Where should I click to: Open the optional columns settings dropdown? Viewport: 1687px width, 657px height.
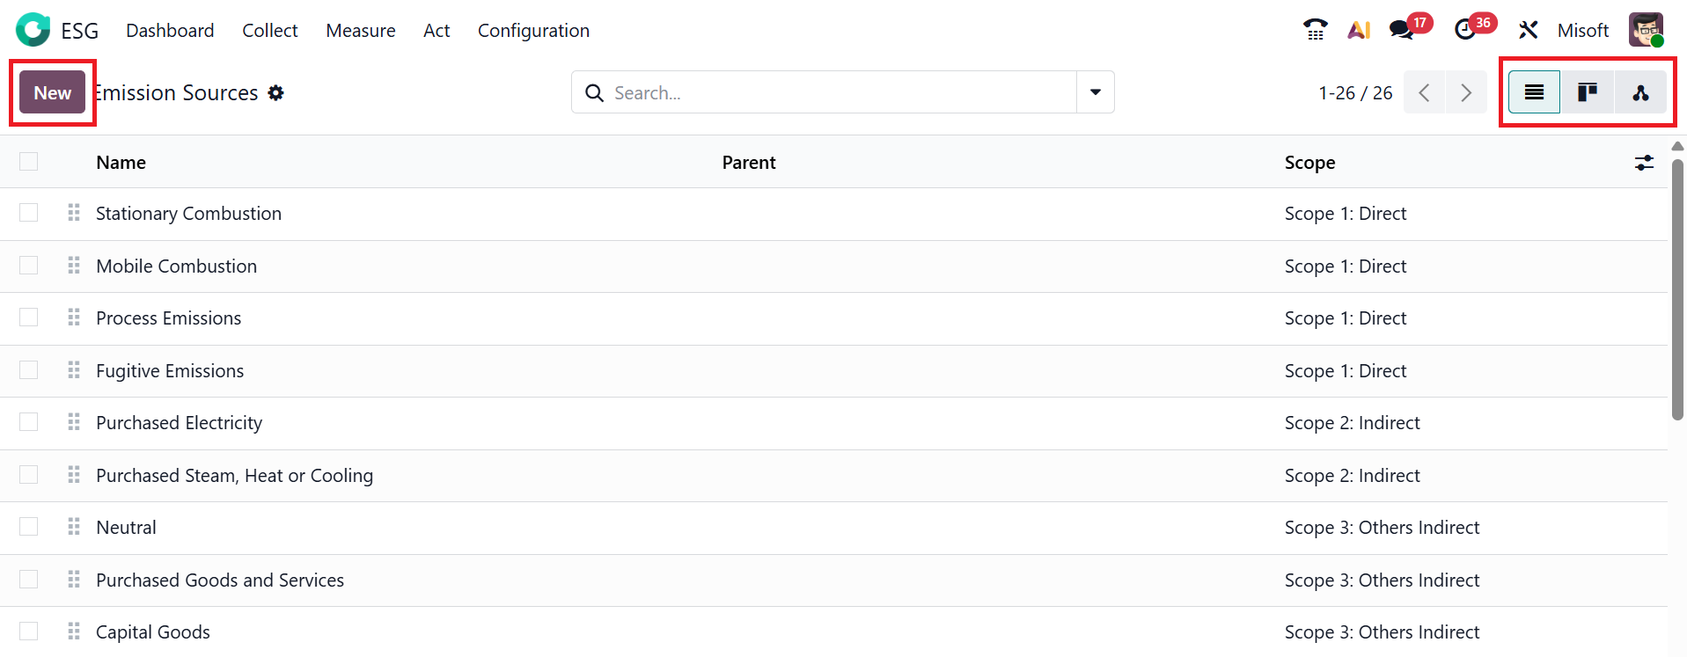pyautogui.click(x=1644, y=163)
